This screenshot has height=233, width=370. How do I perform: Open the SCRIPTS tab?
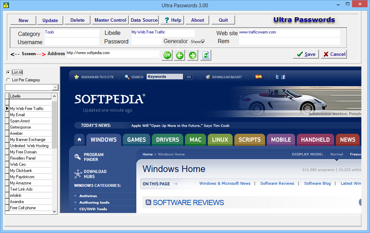coord(250,140)
